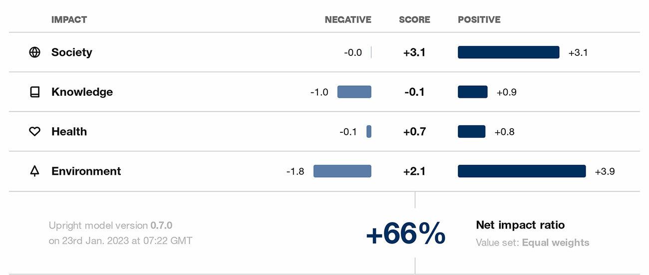Click the Society positive +3.1 bar
Screen dimensions: 649x275
(x=508, y=52)
